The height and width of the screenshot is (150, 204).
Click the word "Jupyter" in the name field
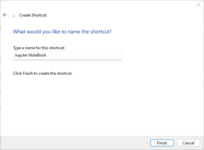pos(21,56)
